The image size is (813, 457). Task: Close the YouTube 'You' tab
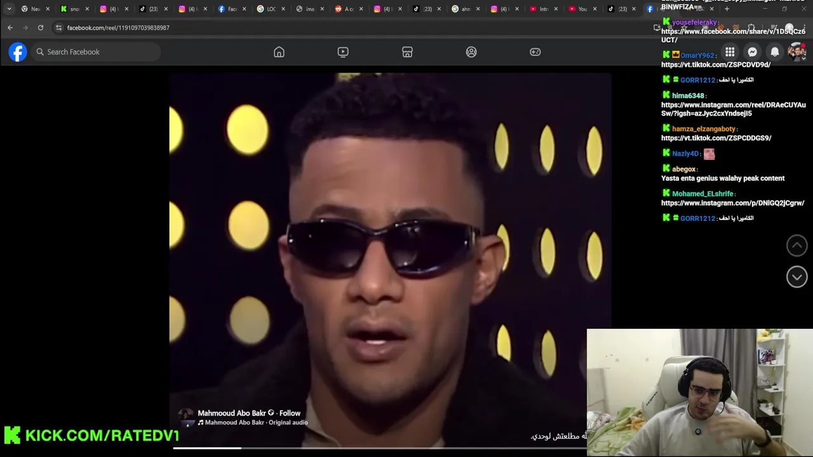coord(595,9)
